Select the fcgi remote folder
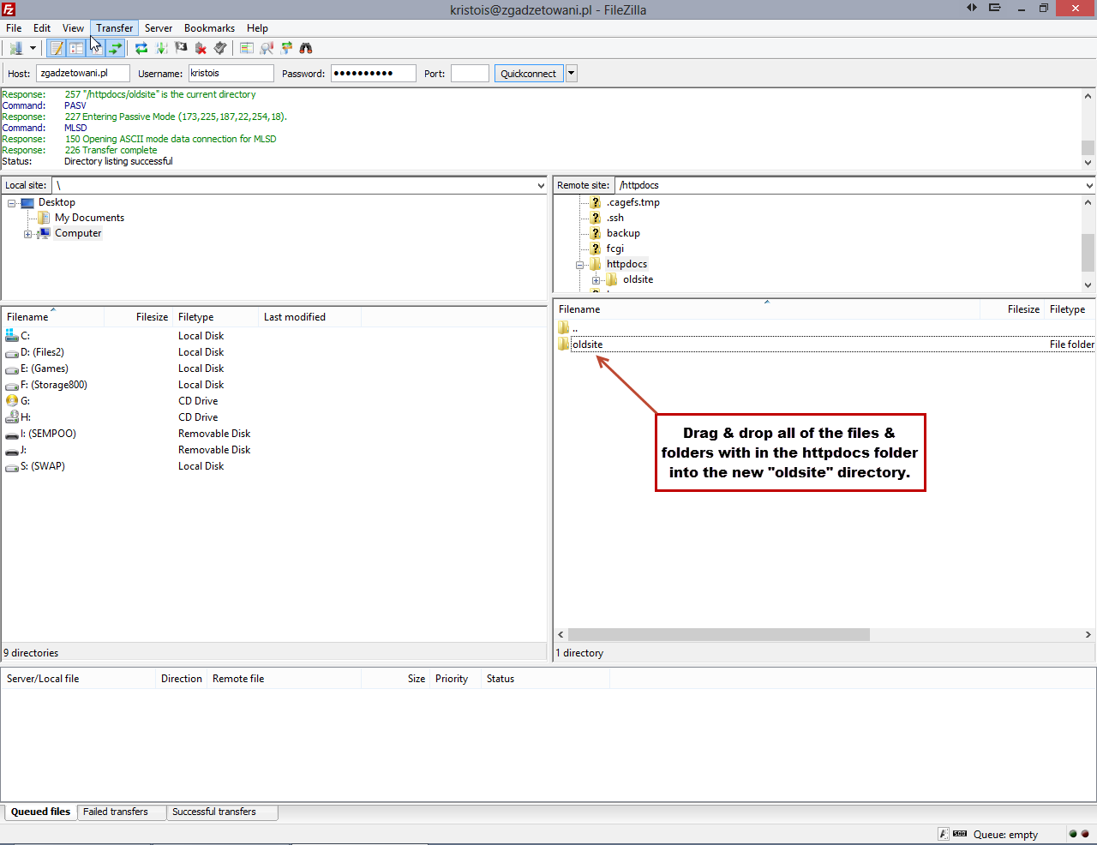The width and height of the screenshot is (1097, 845). click(x=614, y=249)
